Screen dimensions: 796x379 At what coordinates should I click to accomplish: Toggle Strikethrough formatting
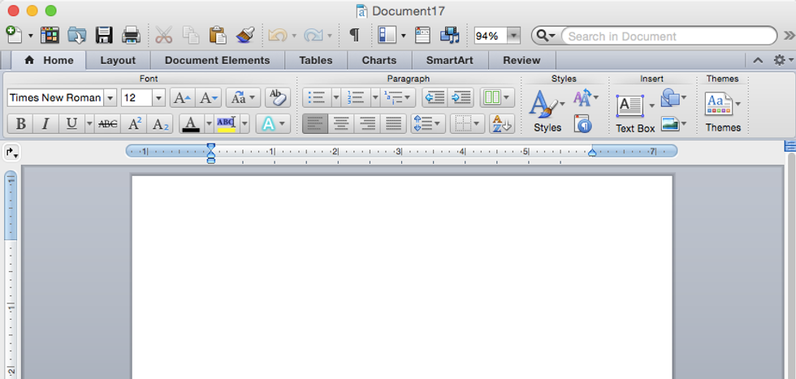click(107, 124)
